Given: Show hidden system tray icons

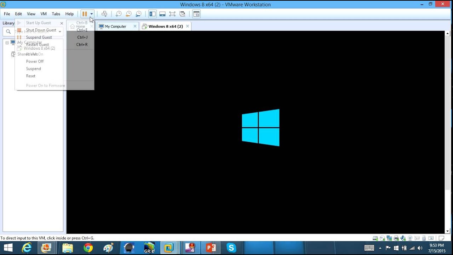Looking at the screenshot, I should pos(381,248).
